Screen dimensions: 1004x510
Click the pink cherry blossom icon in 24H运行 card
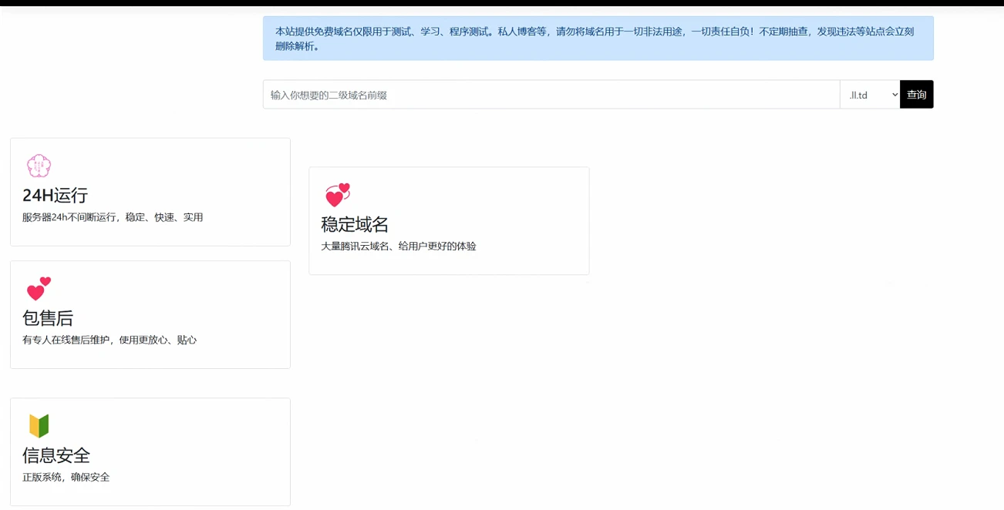coord(39,166)
